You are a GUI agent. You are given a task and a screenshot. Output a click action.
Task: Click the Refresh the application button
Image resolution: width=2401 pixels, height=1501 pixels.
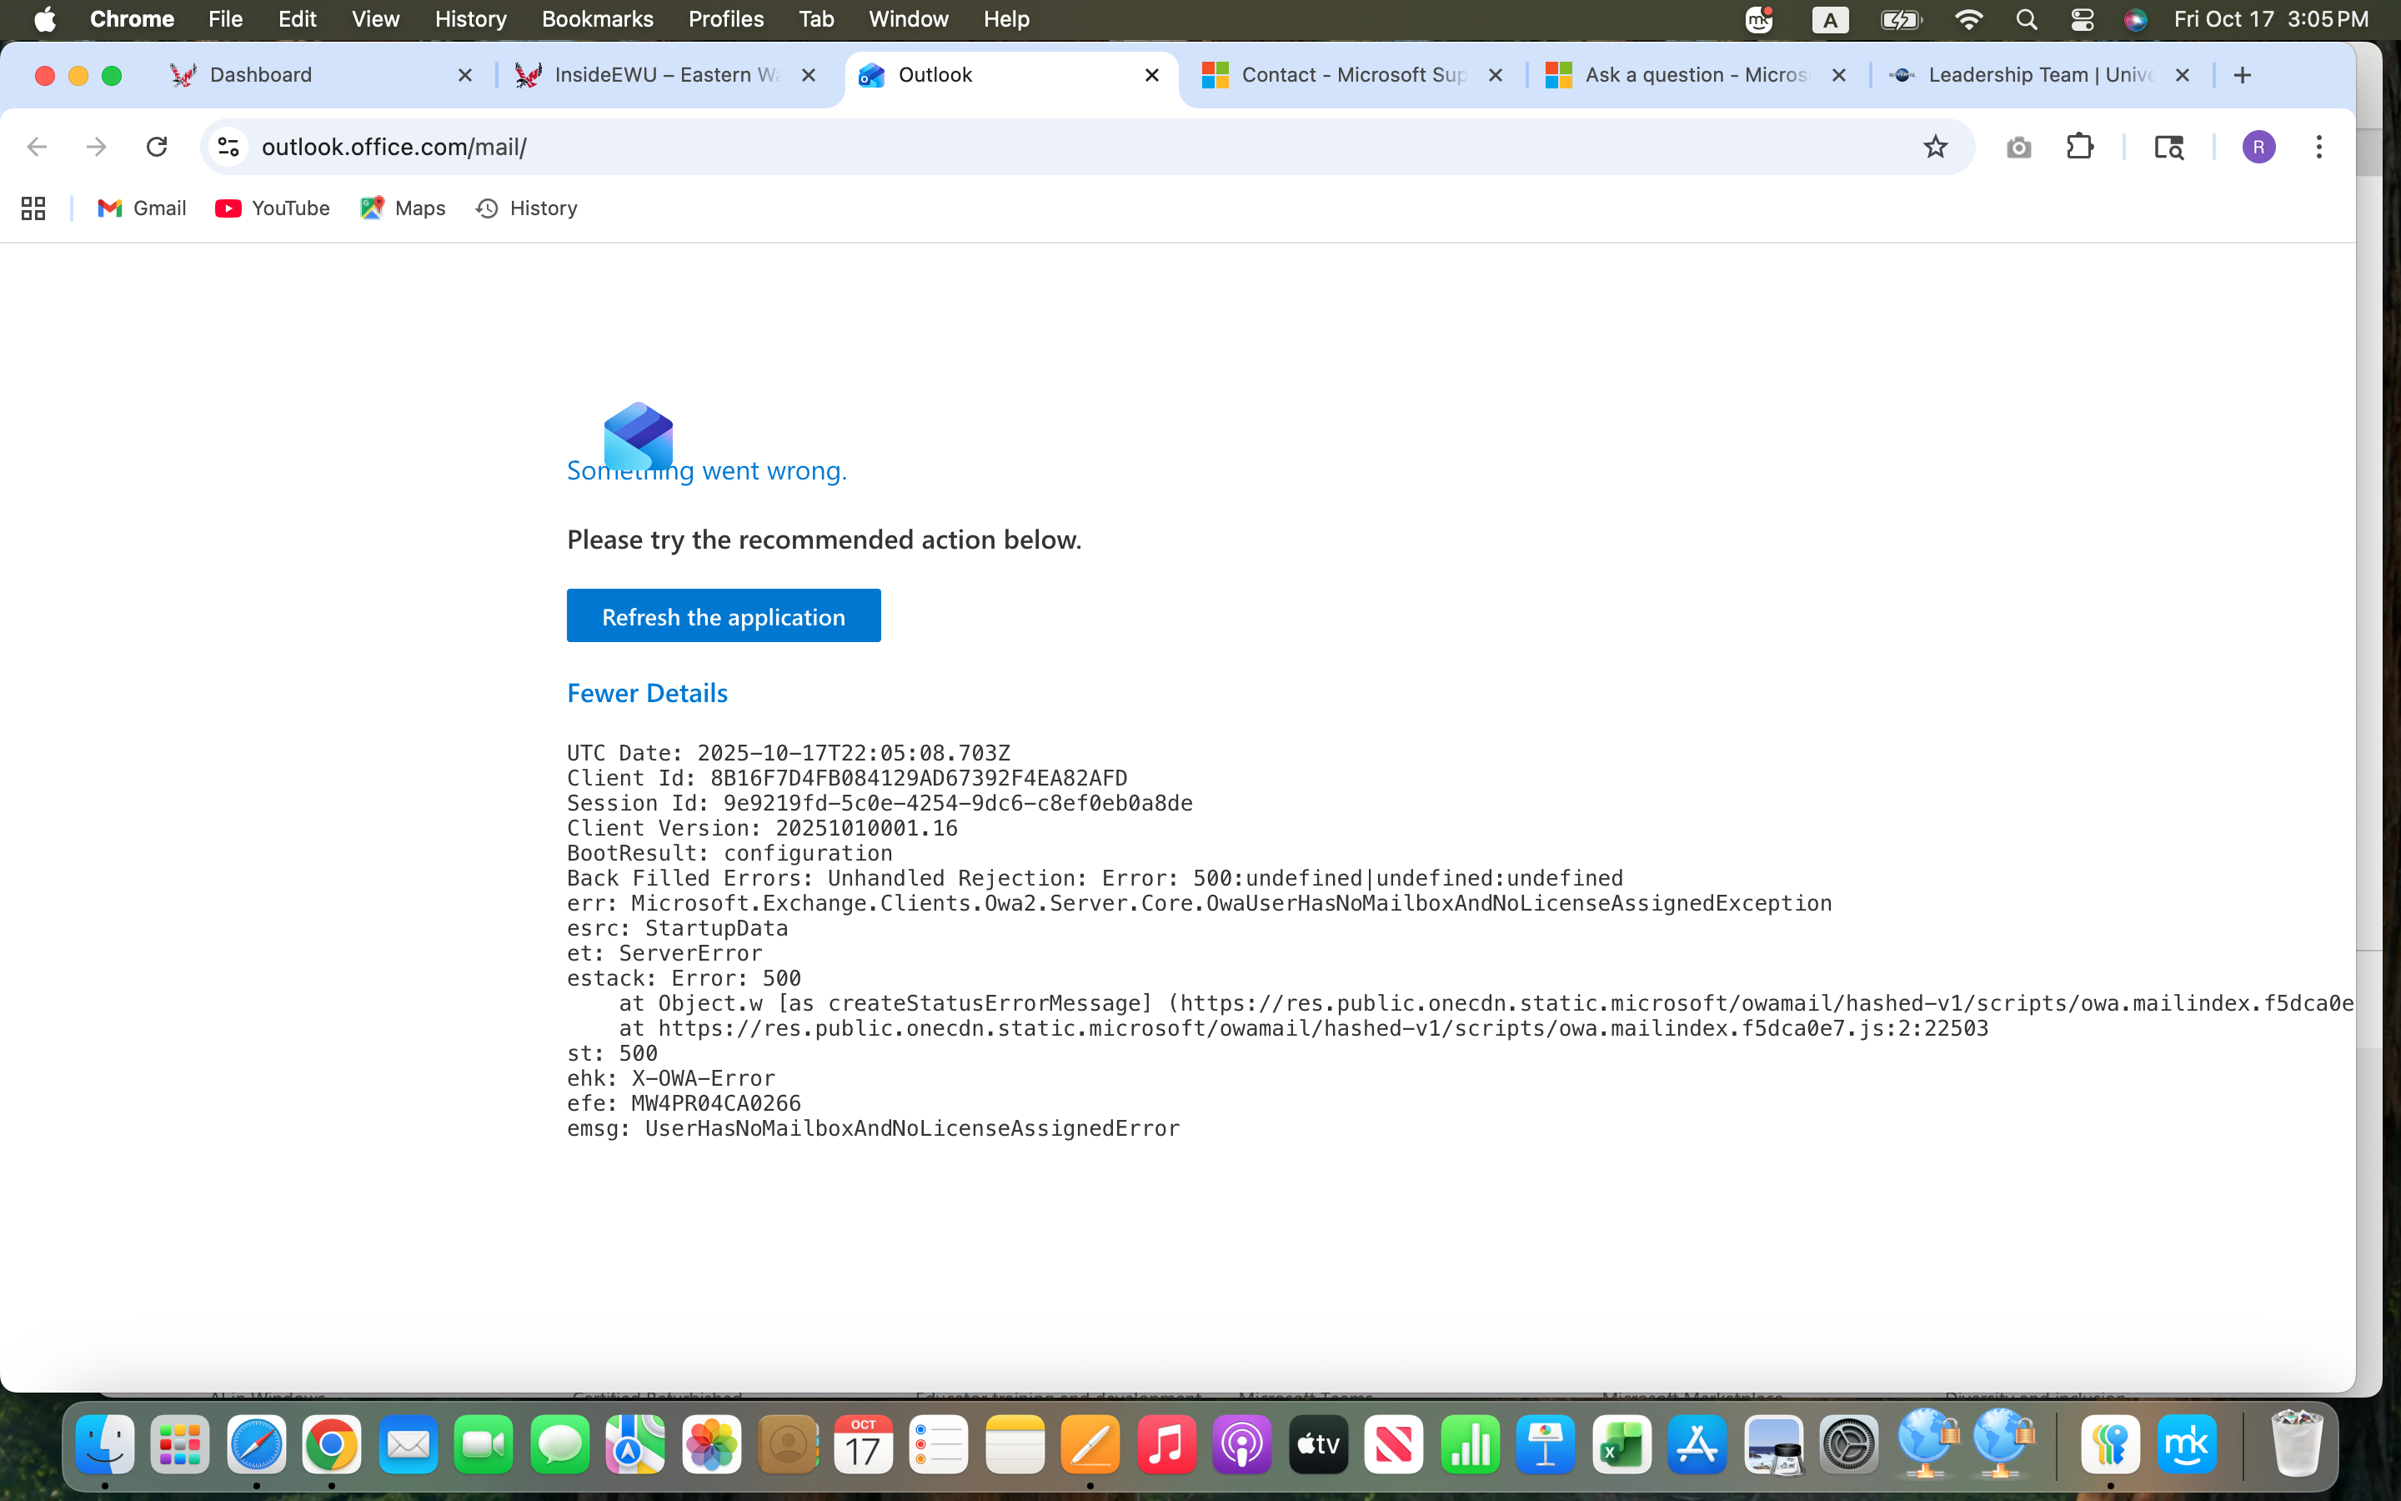point(724,615)
